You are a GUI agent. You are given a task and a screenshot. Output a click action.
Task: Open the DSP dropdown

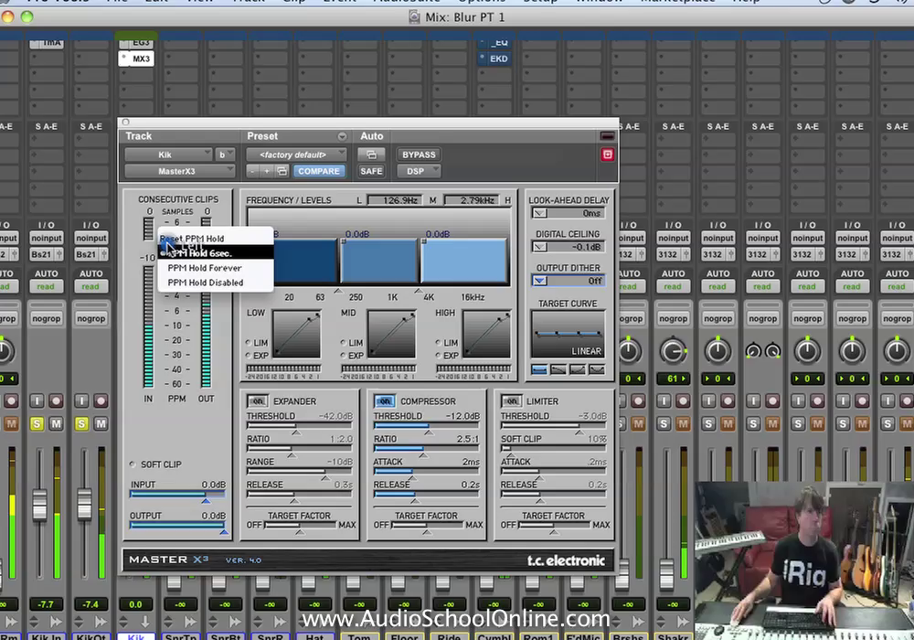click(x=420, y=171)
